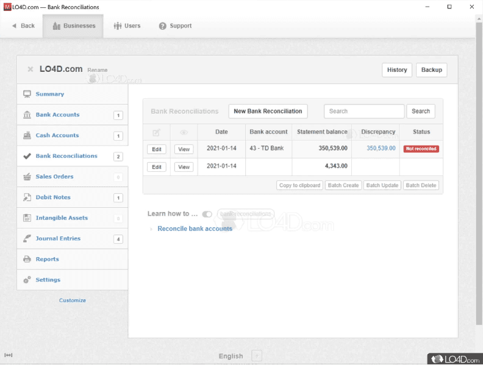Select Sales Orders in the sidebar
Viewport: 483px width, 365px height.
click(x=73, y=177)
